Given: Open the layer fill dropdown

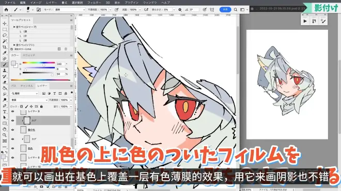Looking at the screenshot, I should coord(71,107).
